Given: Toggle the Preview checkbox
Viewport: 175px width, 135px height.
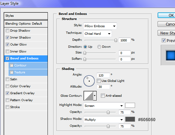Looking at the screenshot, I should pyautogui.click(x=164, y=40).
